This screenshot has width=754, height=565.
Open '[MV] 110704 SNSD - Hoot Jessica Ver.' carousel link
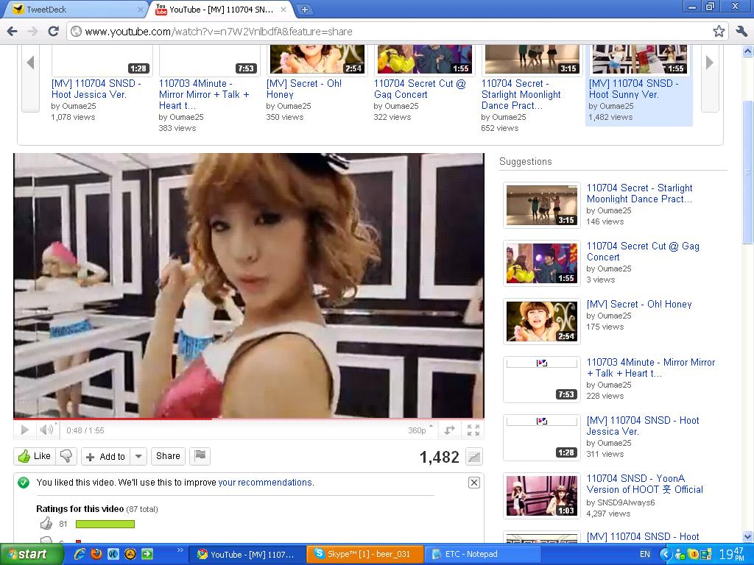tap(96, 89)
